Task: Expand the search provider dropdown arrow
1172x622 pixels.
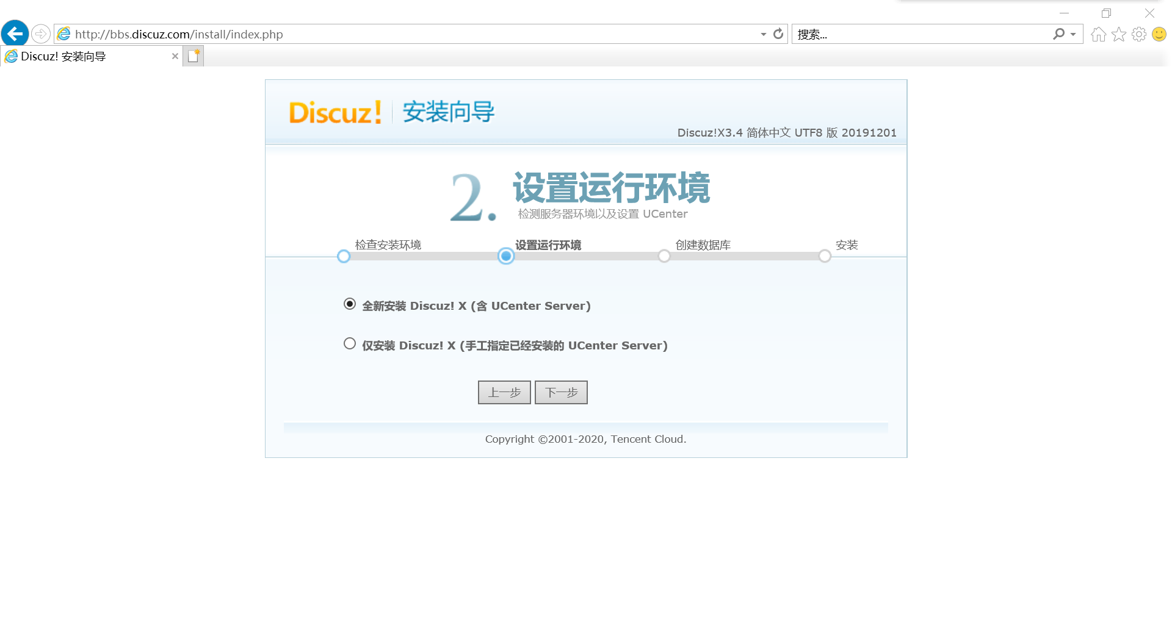Action: 1073,34
